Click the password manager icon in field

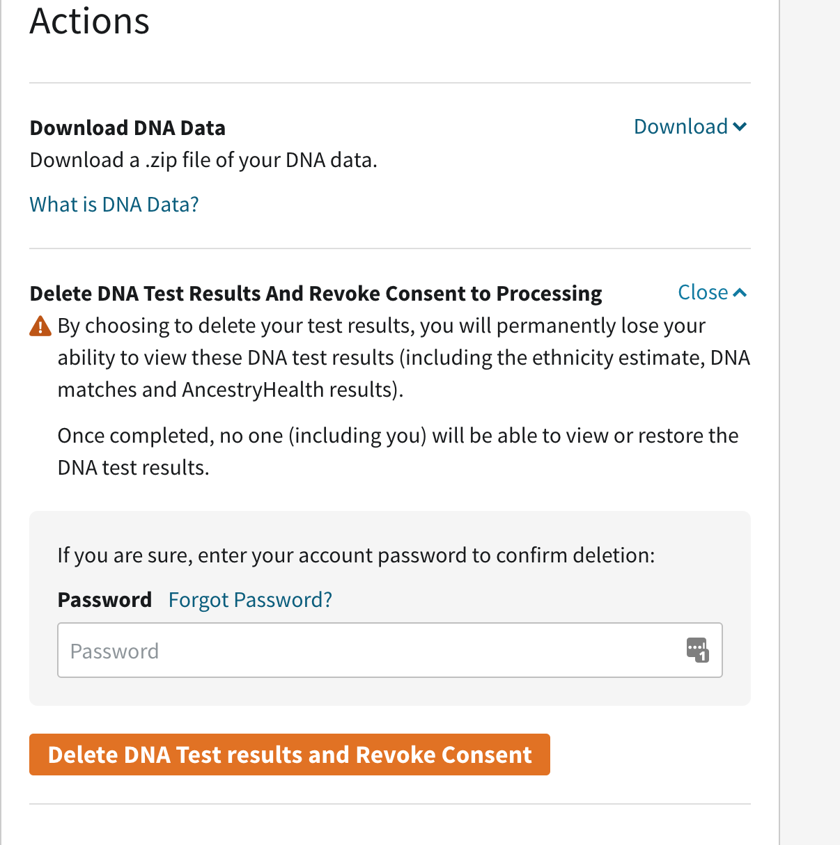point(697,650)
